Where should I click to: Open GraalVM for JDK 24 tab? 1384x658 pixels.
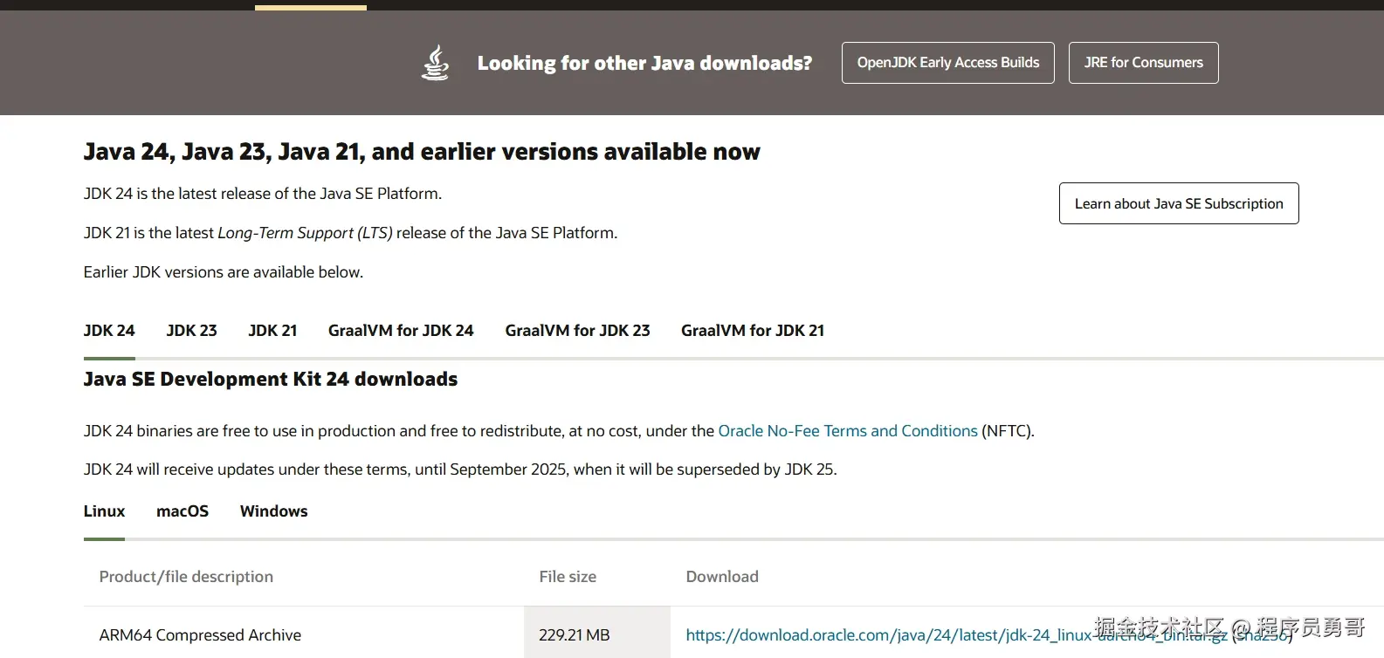tap(401, 331)
